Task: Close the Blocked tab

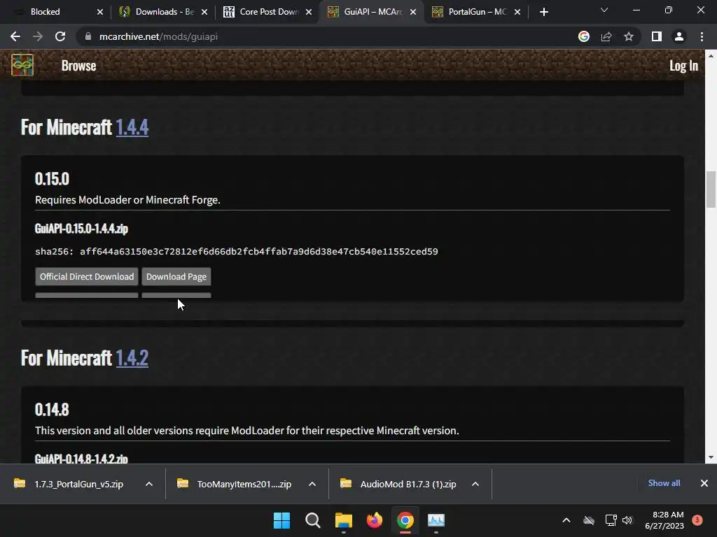Action: coord(100,12)
